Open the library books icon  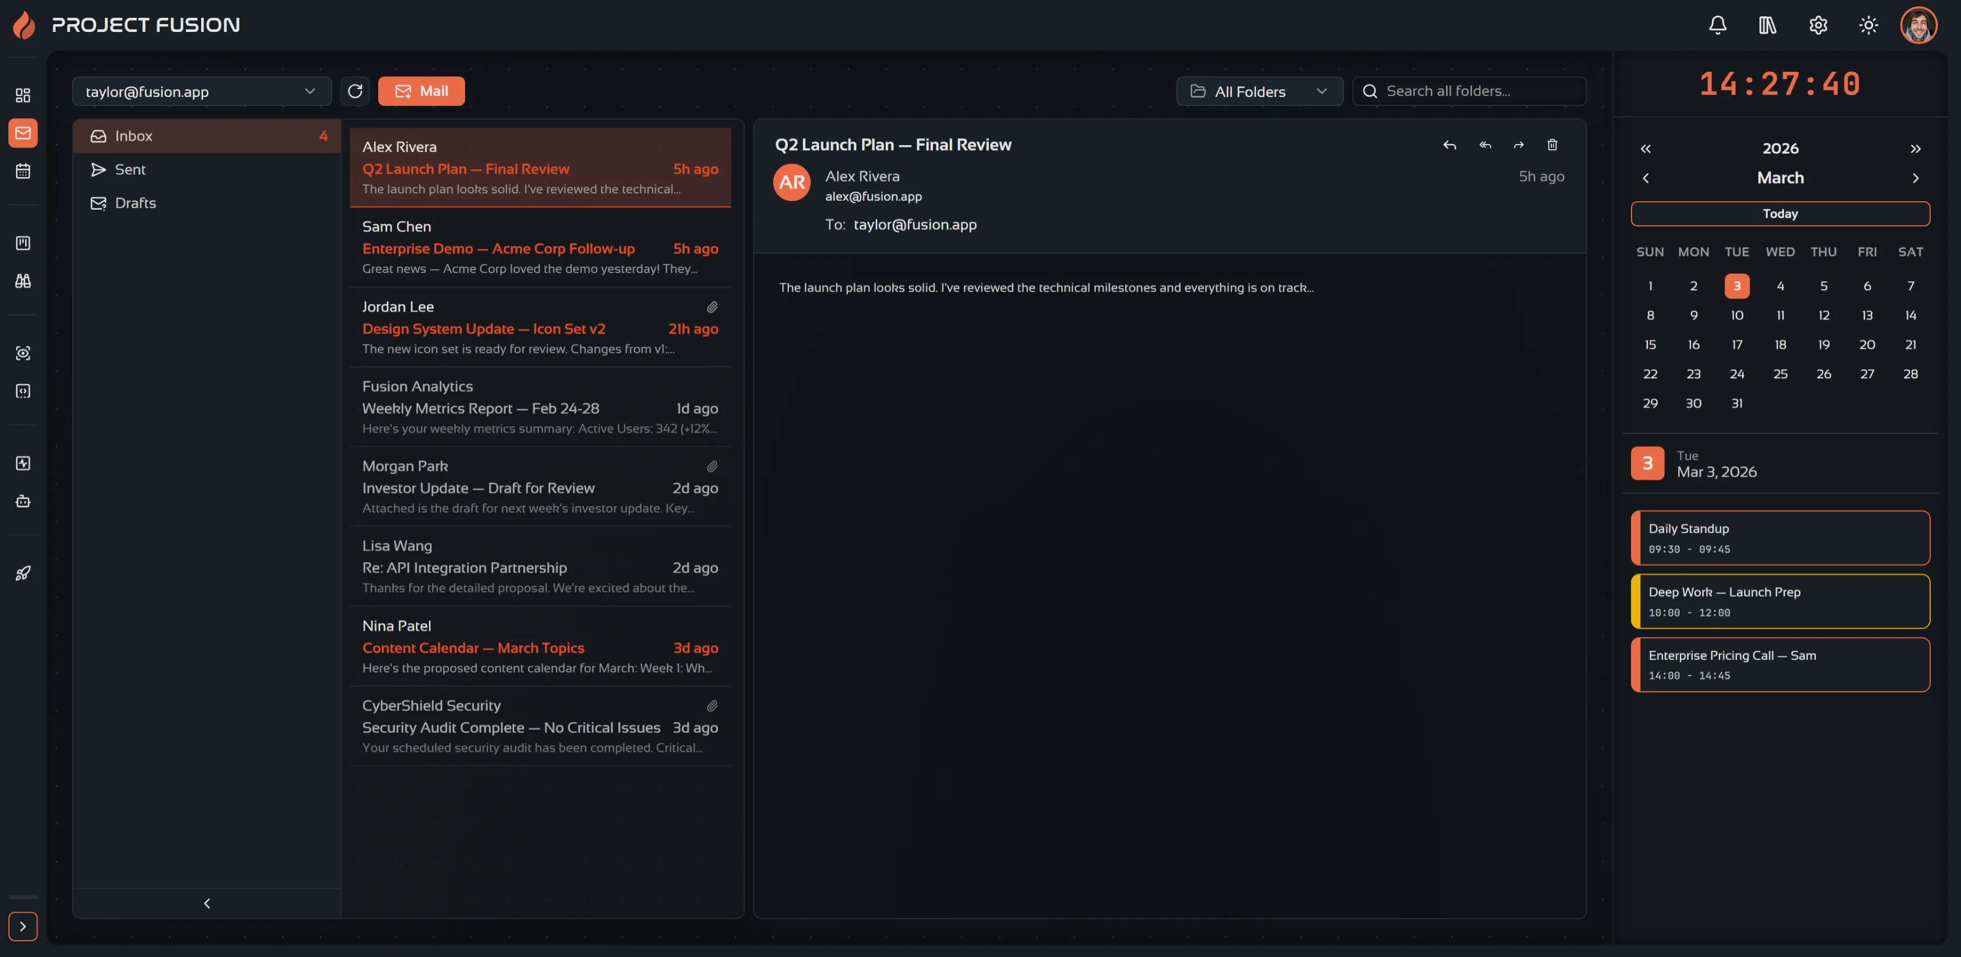1767,25
